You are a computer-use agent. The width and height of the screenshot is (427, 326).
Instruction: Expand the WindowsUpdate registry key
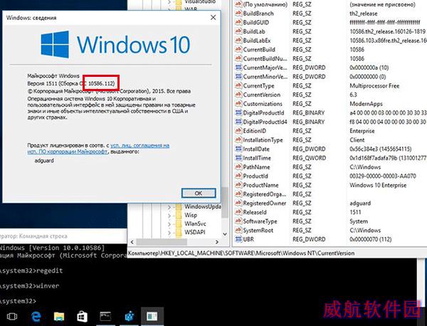[169, 207]
